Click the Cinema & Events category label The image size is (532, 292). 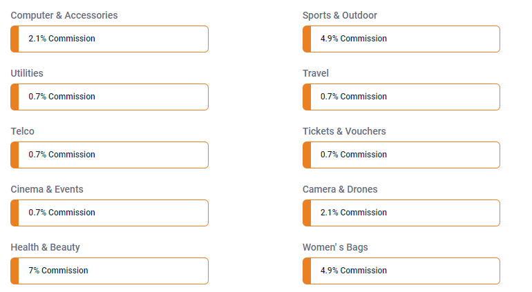point(47,189)
